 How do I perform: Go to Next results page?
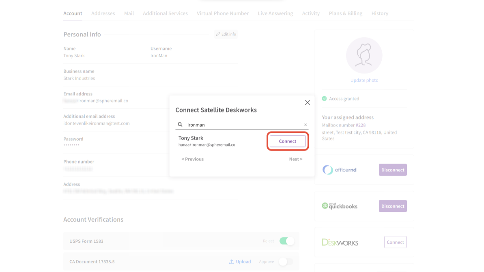296,159
